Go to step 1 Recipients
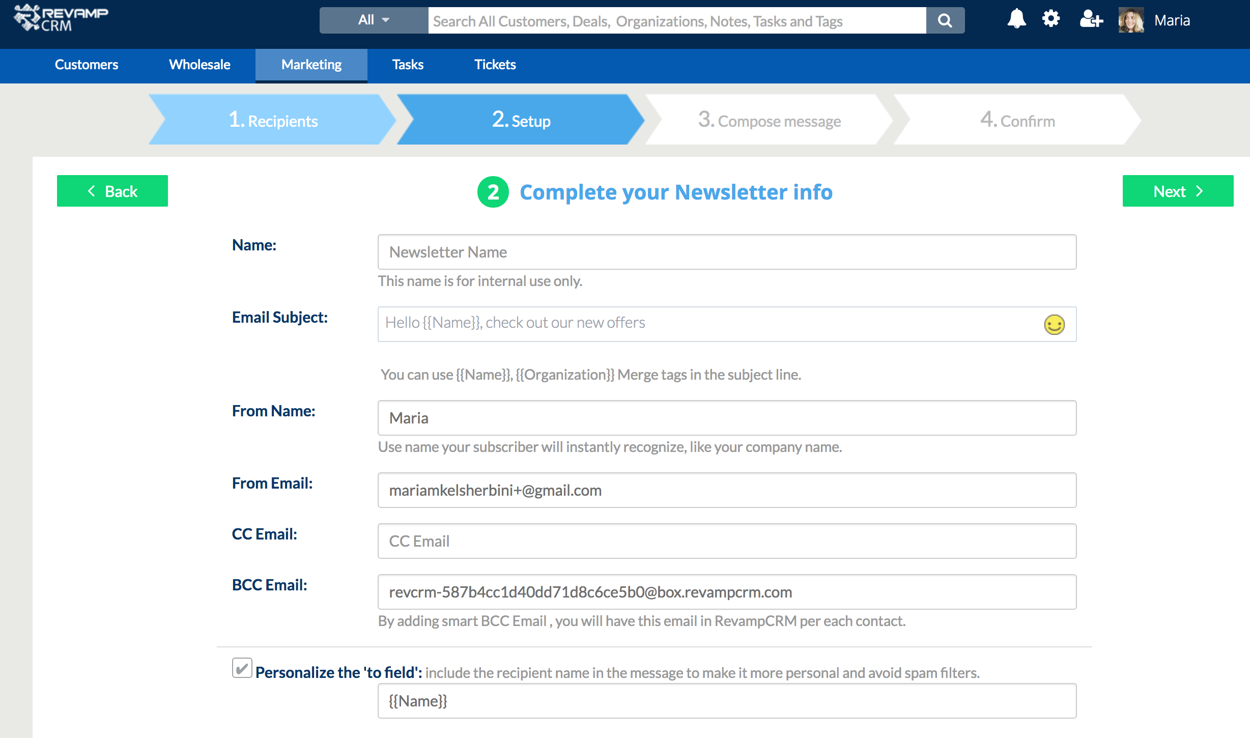The width and height of the screenshot is (1250, 738). 272,120
